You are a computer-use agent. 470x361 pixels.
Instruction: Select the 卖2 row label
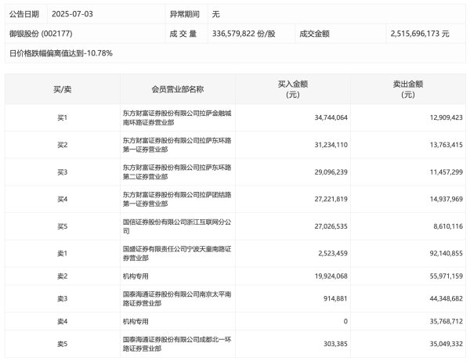point(63,276)
